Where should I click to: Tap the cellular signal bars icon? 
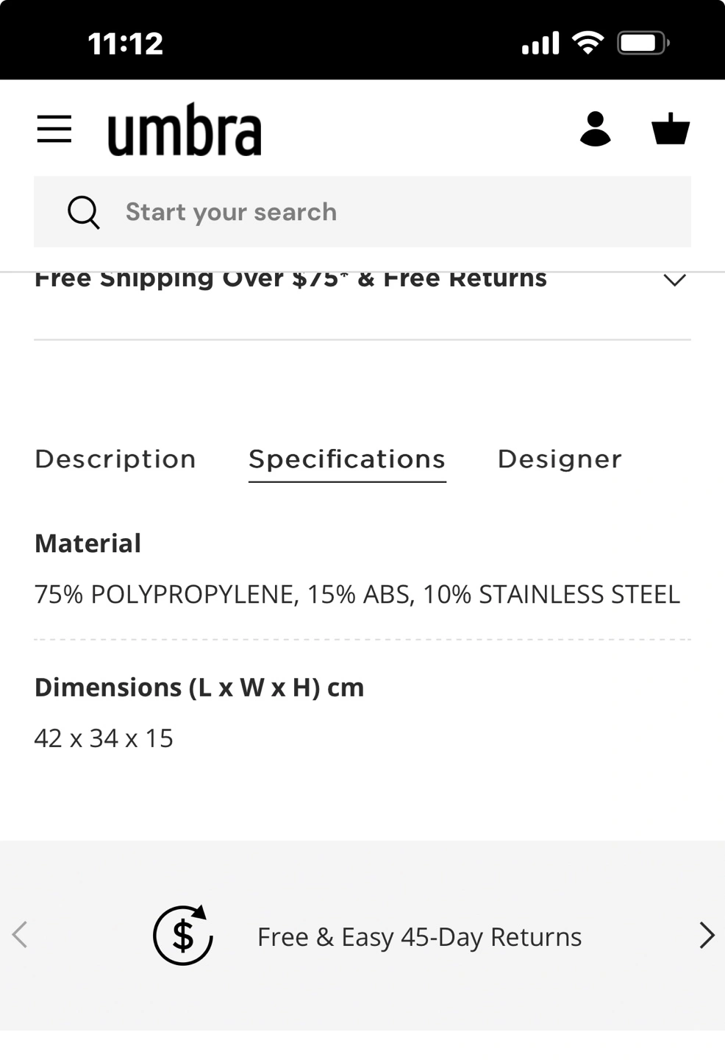click(x=540, y=43)
